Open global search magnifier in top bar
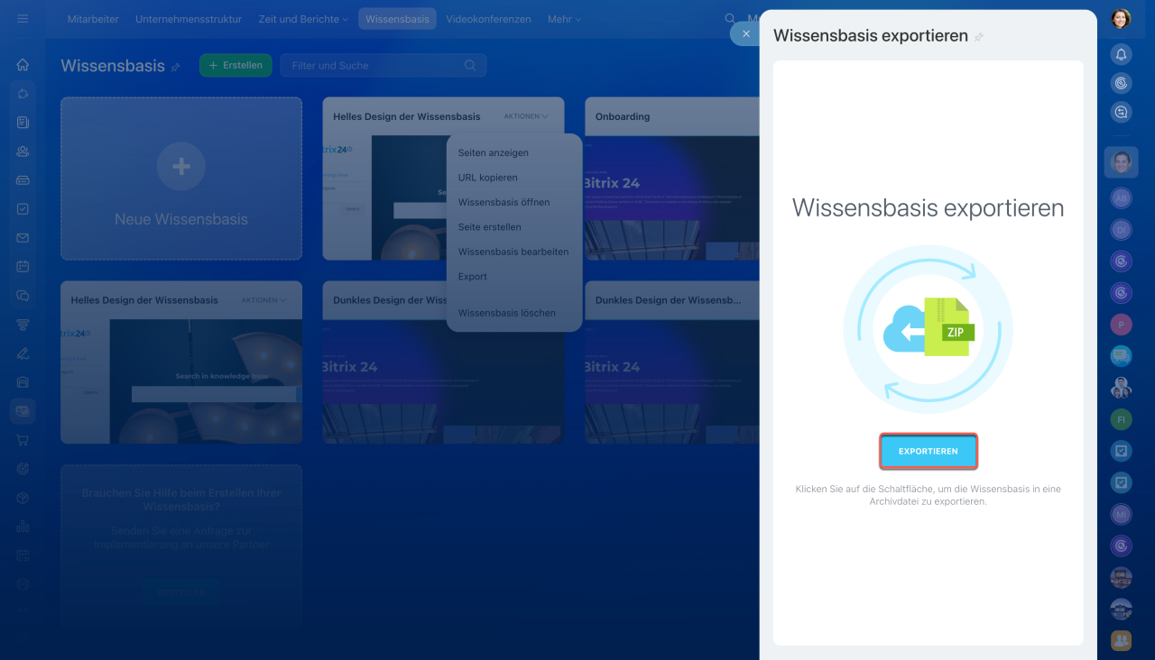 (730, 19)
